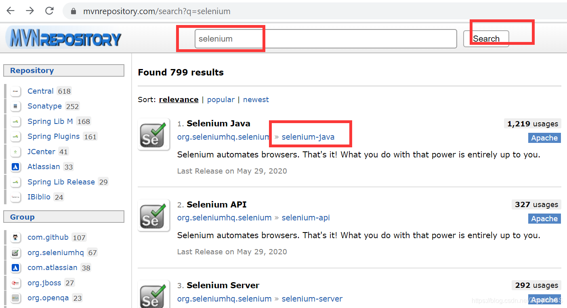Click the 327 usages badge
Viewport: 567px width, 308px height.
coord(536,205)
